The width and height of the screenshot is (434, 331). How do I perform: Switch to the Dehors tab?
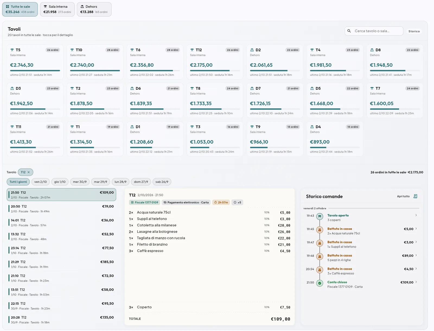click(x=94, y=9)
